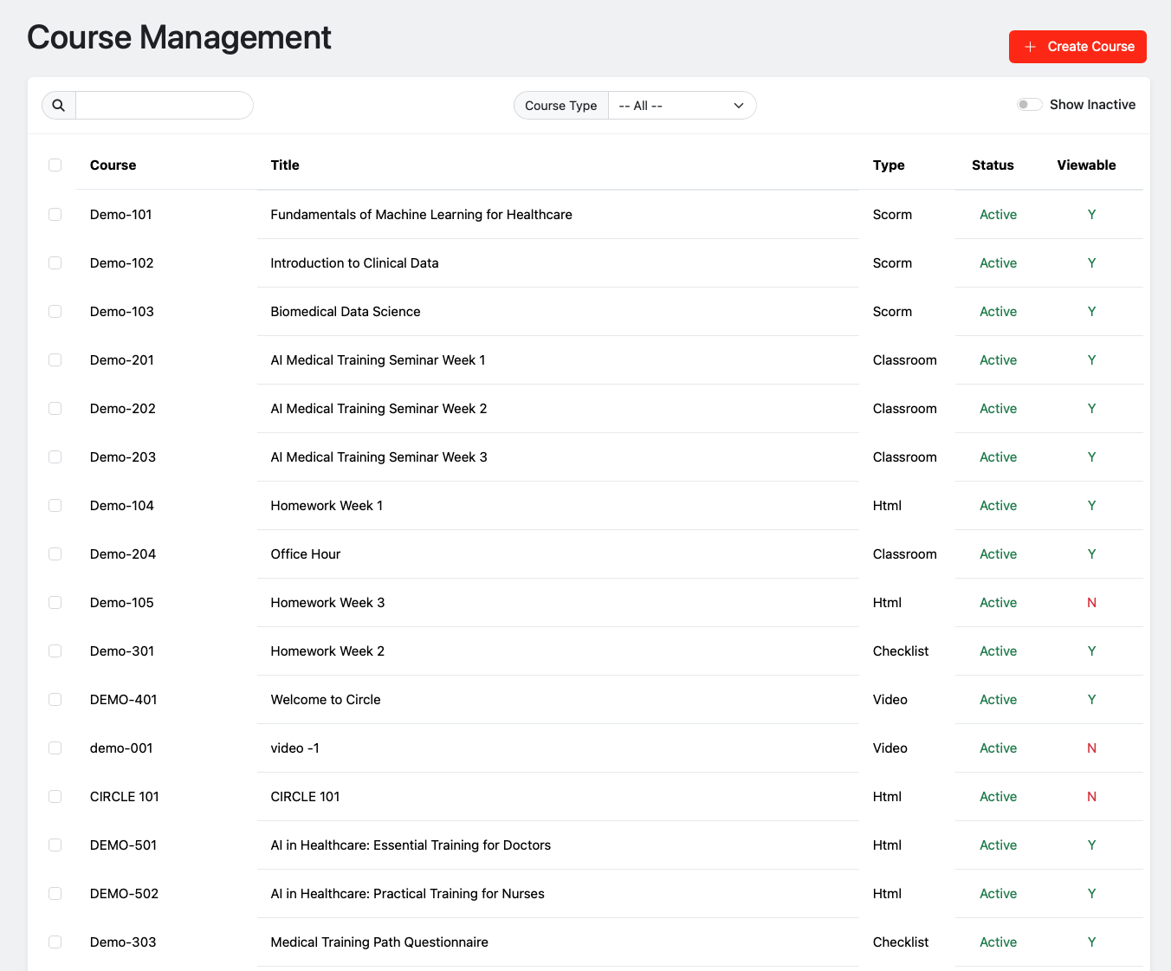Click the Biomedical Data Science title
The height and width of the screenshot is (971, 1171).
point(346,312)
